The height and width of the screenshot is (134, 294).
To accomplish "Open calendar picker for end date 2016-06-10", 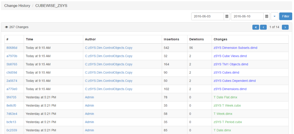I will pyautogui.click(x=267, y=16).
